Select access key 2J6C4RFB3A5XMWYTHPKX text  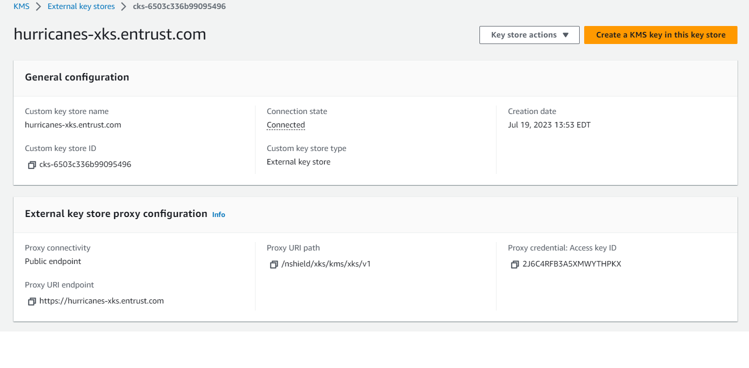[572, 264]
